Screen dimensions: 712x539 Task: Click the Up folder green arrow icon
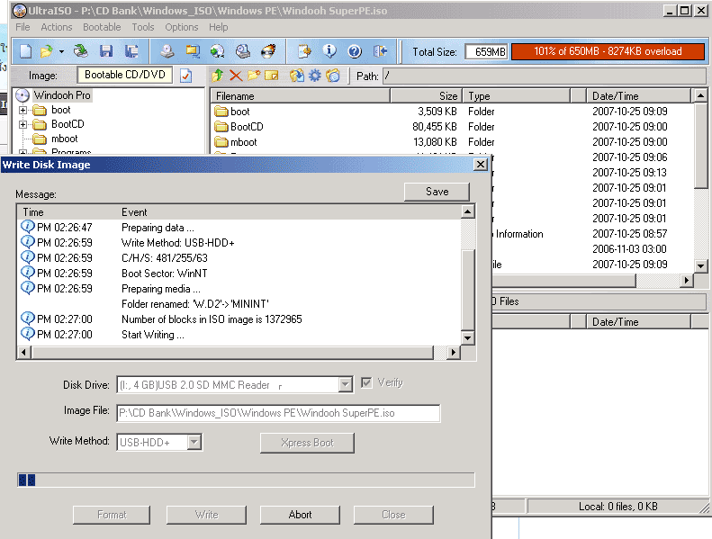pos(218,76)
